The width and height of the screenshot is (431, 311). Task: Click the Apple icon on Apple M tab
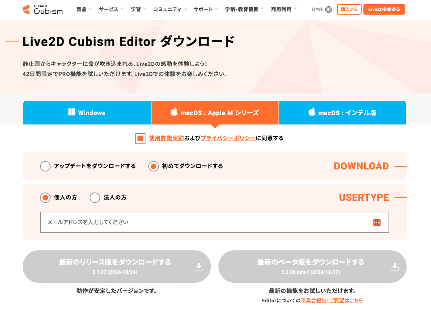(175, 113)
